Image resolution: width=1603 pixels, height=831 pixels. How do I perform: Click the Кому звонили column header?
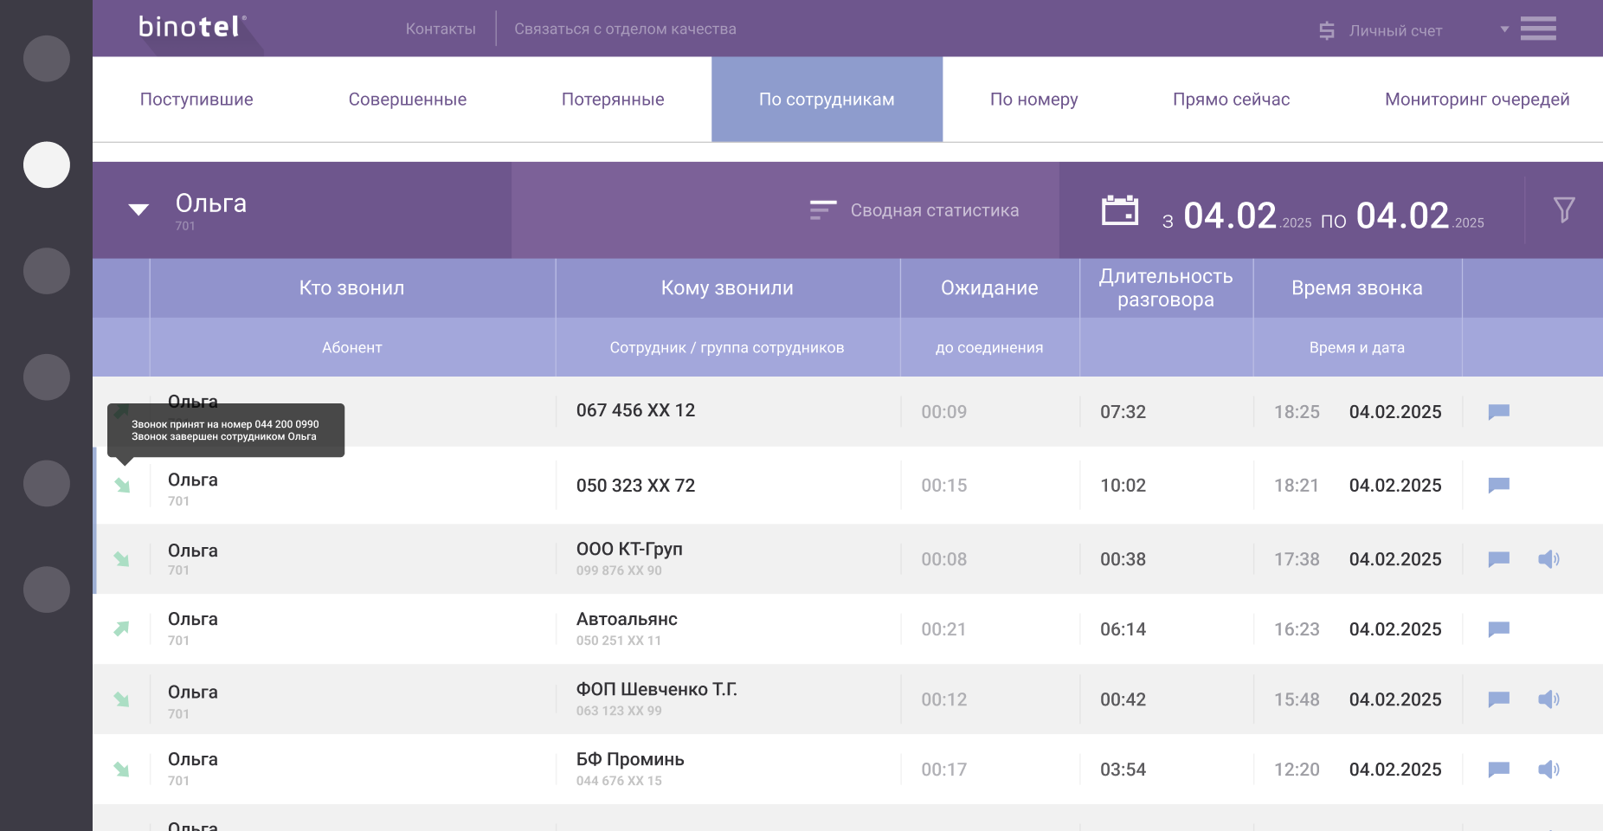coord(727,288)
